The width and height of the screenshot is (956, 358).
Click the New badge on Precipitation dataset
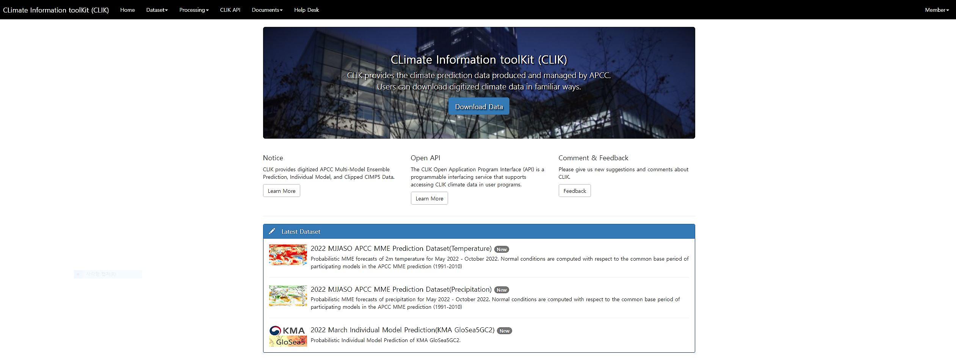tap(501, 290)
